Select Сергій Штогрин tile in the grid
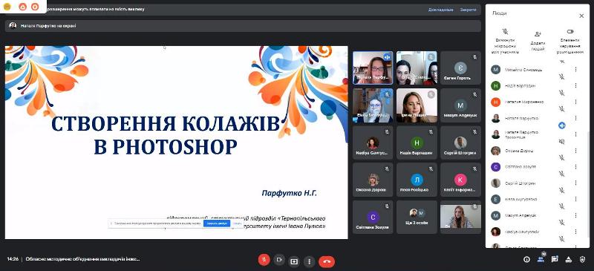The width and height of the screenshot is (594, 271). click(460, 143)
